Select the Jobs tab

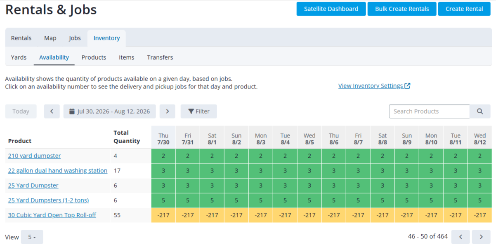75,38
